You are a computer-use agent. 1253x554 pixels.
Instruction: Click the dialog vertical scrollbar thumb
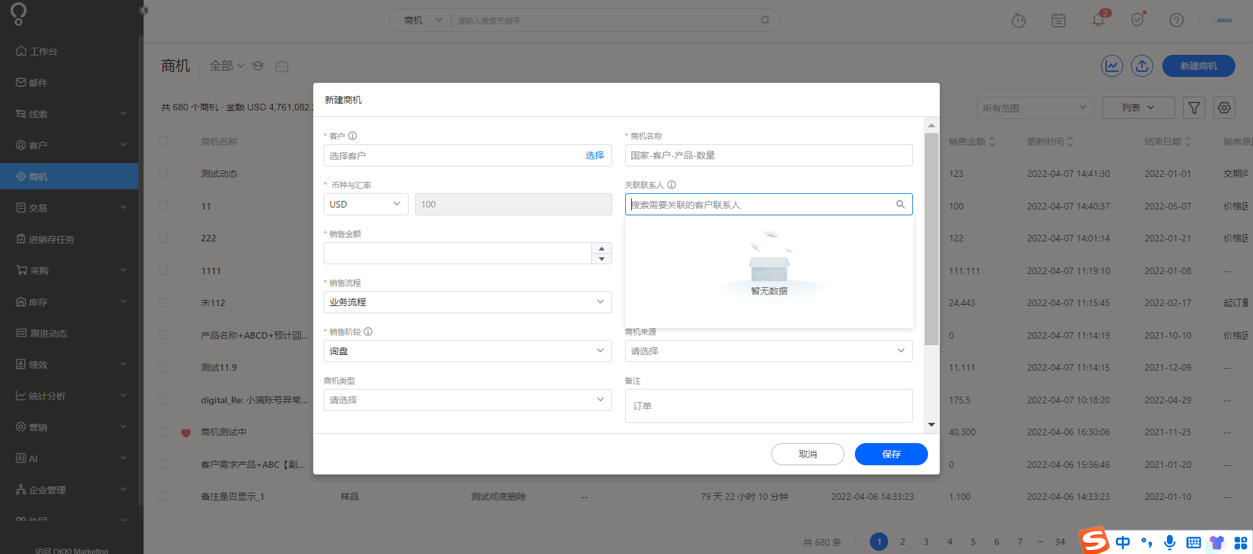pos(931,239)
